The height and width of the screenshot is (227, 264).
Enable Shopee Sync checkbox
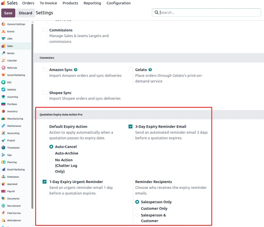[x=45, y=93]
